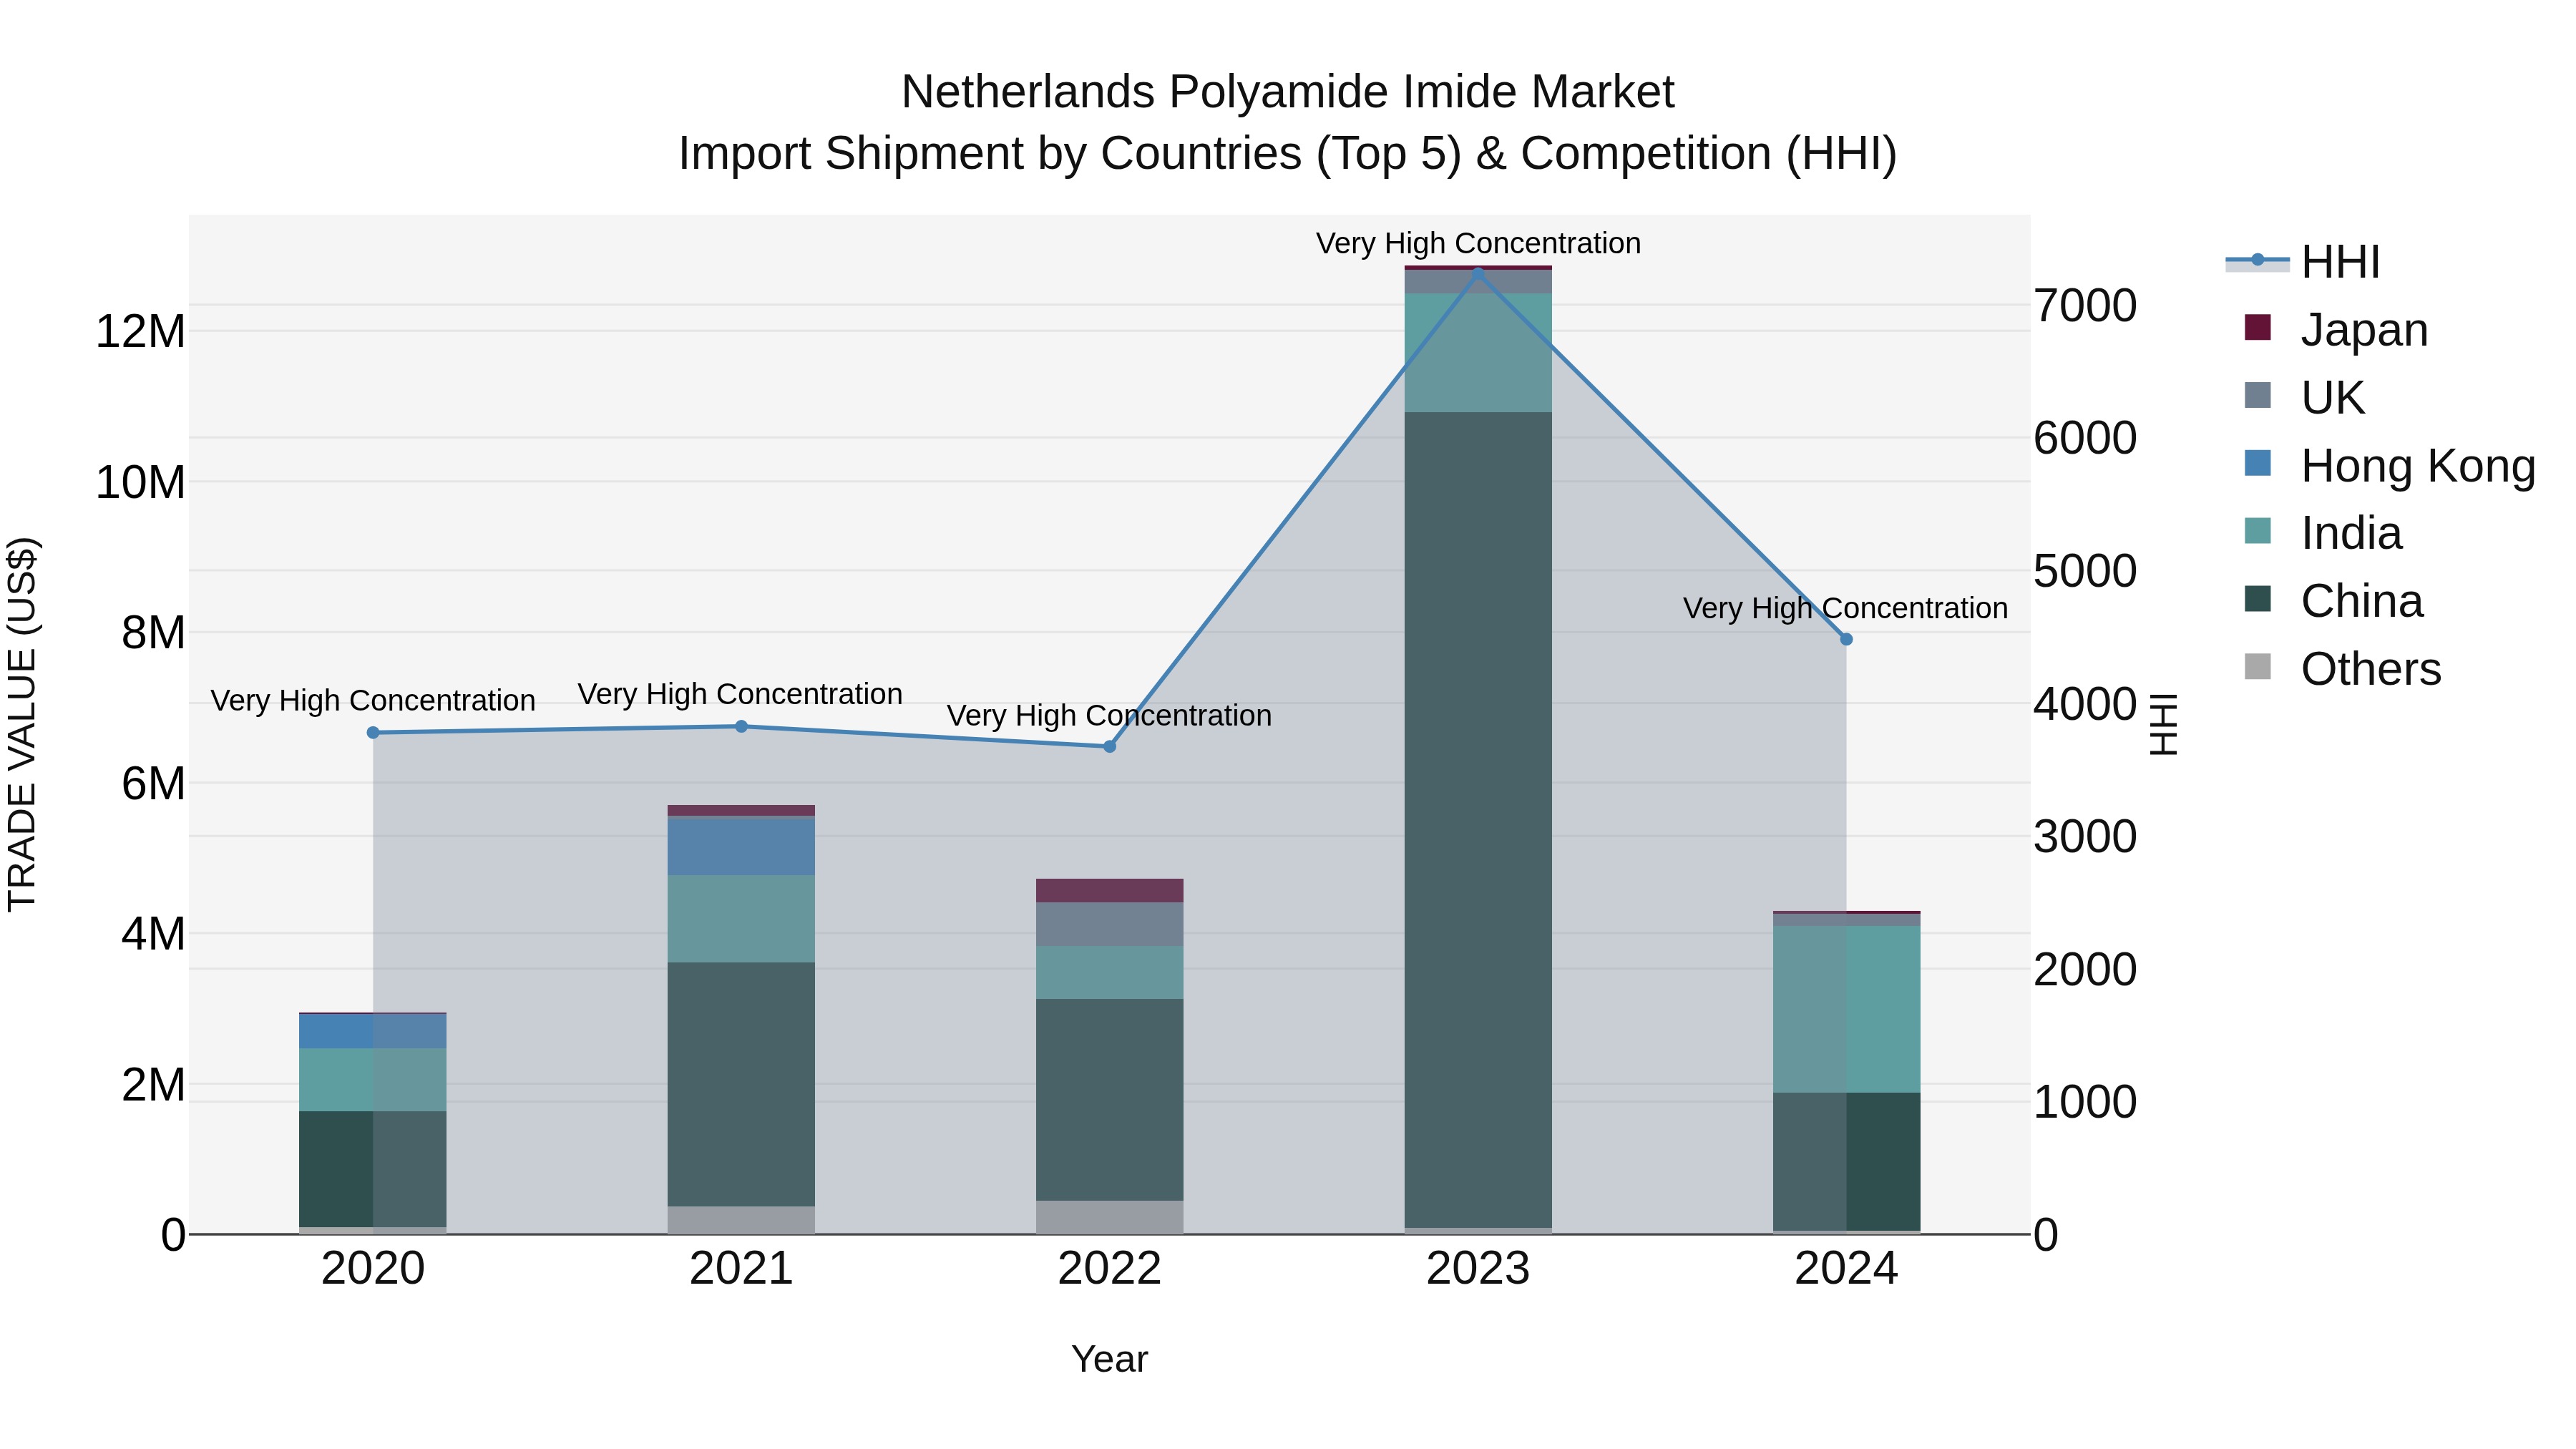2576x1449 pixels.
Task: Click the Japan segment of 2022 bar
Action: (1109, 891)
